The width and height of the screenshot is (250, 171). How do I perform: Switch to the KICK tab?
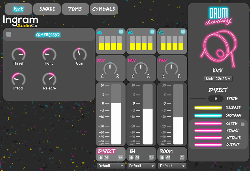click(x=19, y=9)
